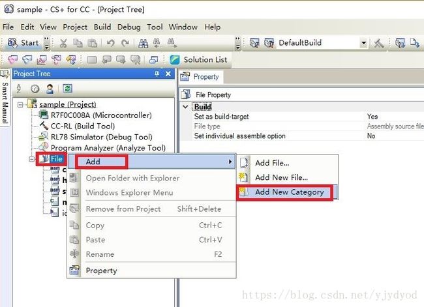Select sample (Project) tree item
Viewport: 424px width, 307px height.
pos(68,104)
